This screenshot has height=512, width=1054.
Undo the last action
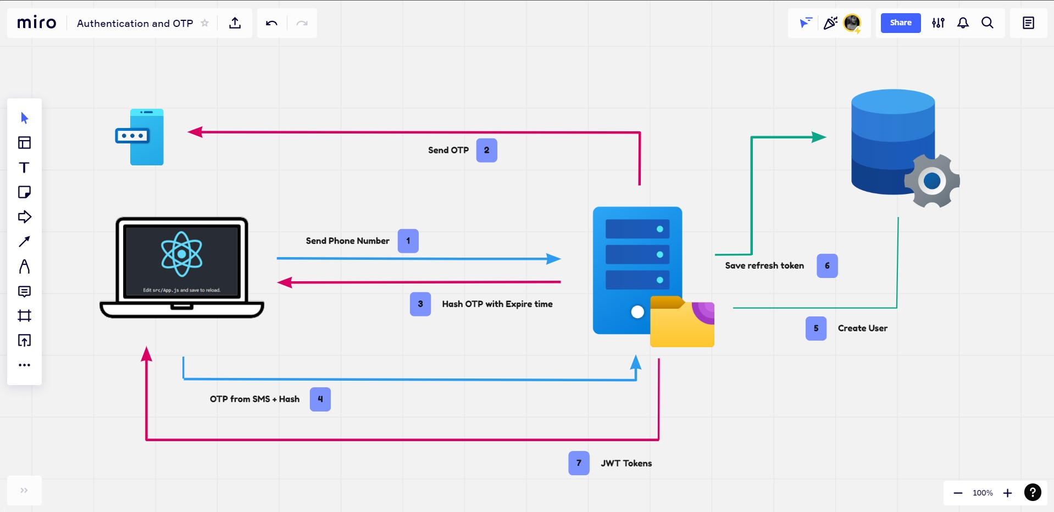pos(271,23)
